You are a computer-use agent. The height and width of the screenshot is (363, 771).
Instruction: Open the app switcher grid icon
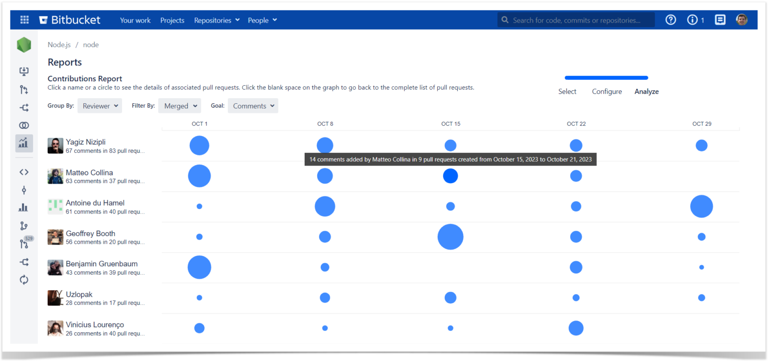[24, 20]
